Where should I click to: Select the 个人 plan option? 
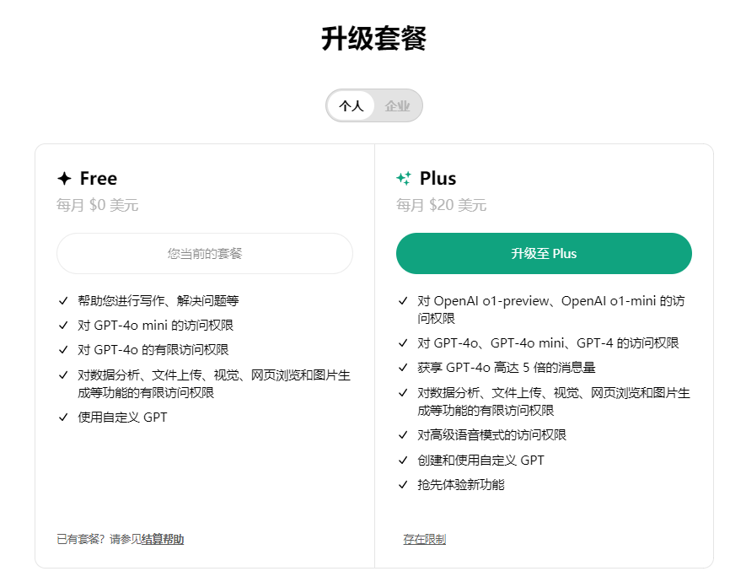click(x=351, y=105)
